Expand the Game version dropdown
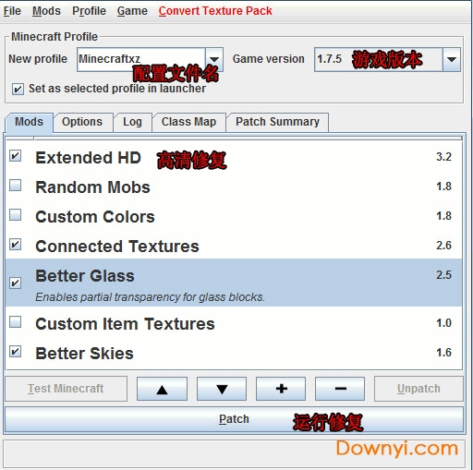The image size is (473, 470). pos(452,59)
